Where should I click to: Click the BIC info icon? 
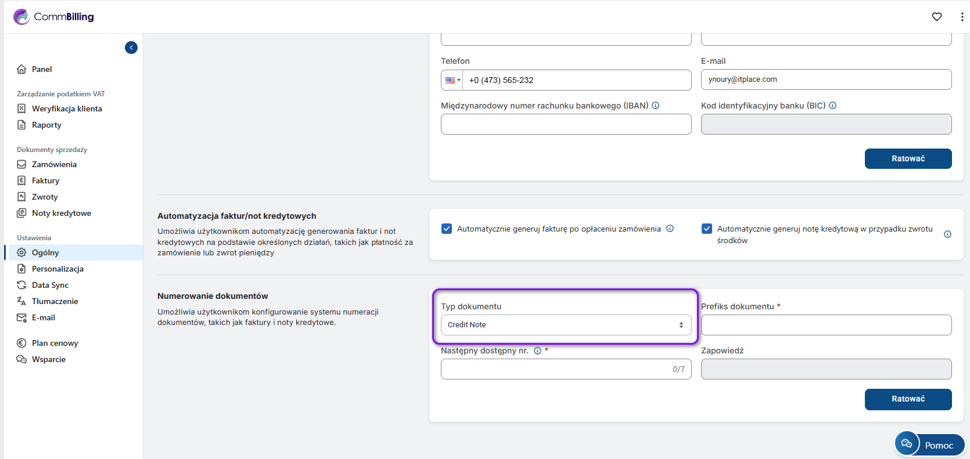coord(832,106)
